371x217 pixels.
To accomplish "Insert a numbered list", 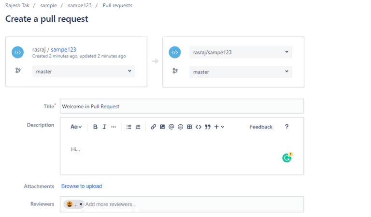I will point(138,127).
